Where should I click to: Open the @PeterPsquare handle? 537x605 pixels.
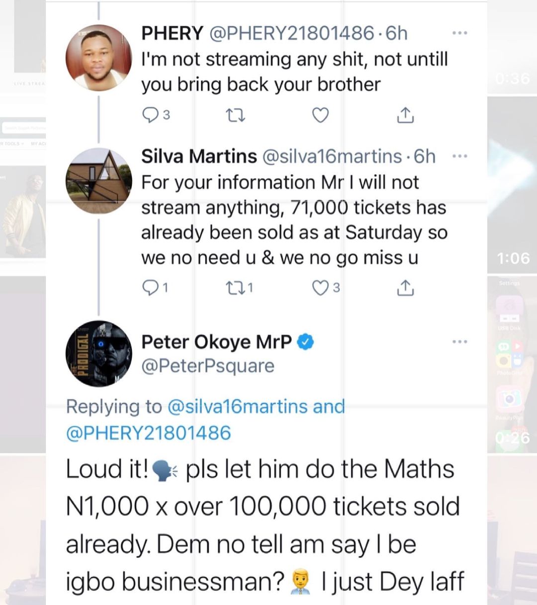208,366
